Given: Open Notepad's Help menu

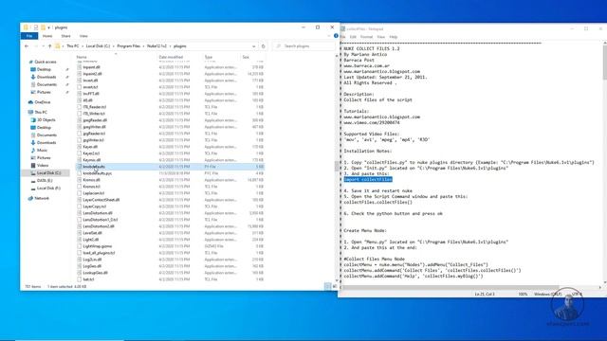Looking at the screenshot, I should click(394, 37).
